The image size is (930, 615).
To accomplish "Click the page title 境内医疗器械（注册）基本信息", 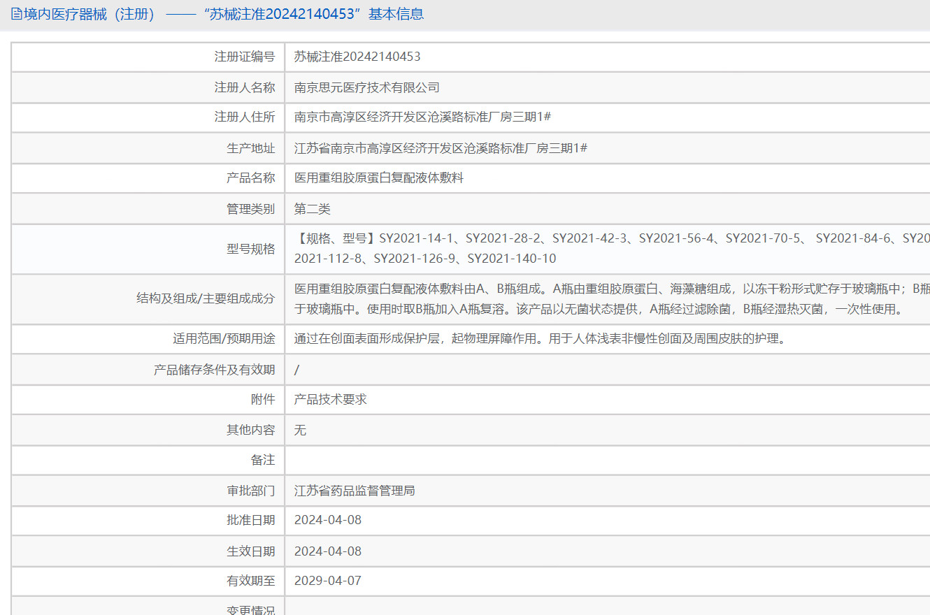I will (223, 14).
